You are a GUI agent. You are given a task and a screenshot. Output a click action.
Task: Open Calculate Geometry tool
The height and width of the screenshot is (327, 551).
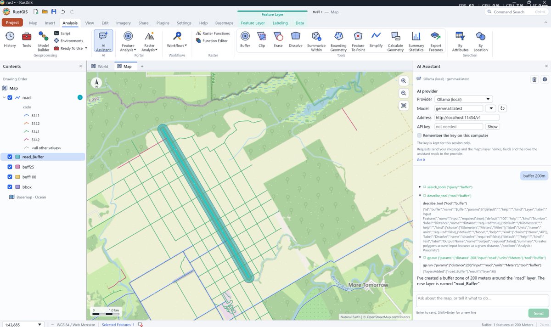(395, 41)
